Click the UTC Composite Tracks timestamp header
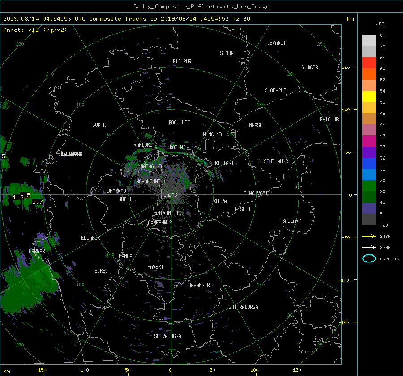This screenshot has height=376, width=403. 126,19
